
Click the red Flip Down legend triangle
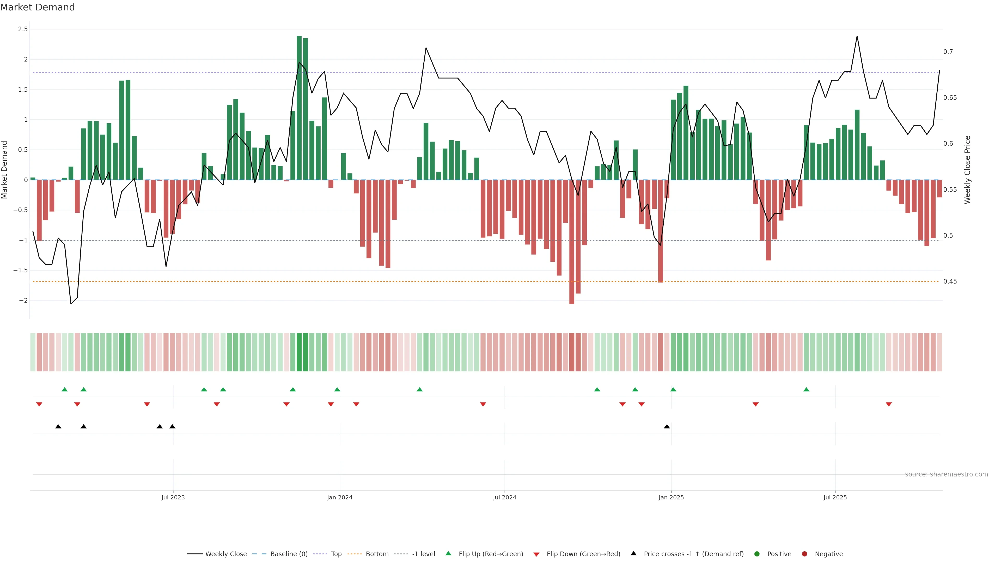pos(536,554)
